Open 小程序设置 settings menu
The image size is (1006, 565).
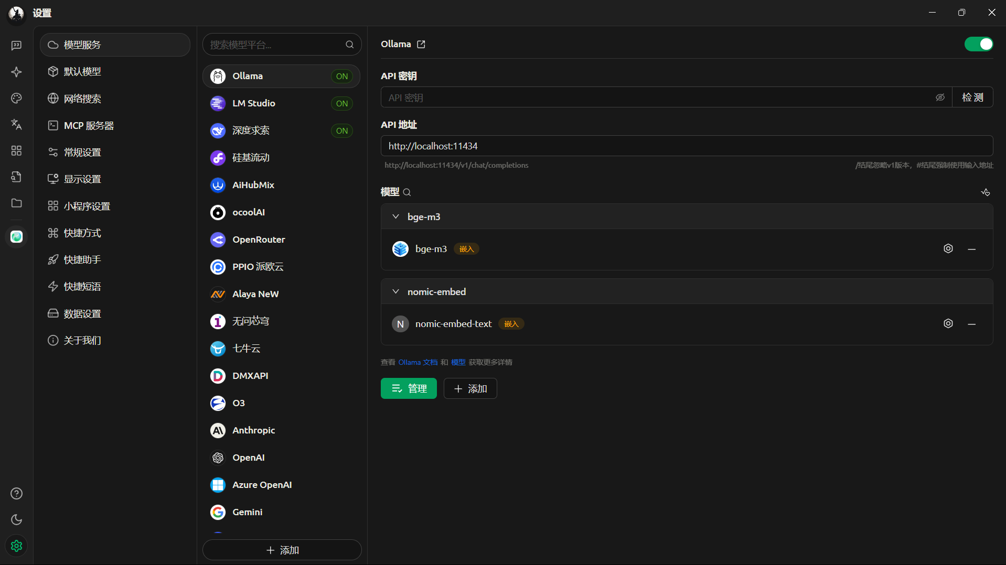click(x=115, y=207)
